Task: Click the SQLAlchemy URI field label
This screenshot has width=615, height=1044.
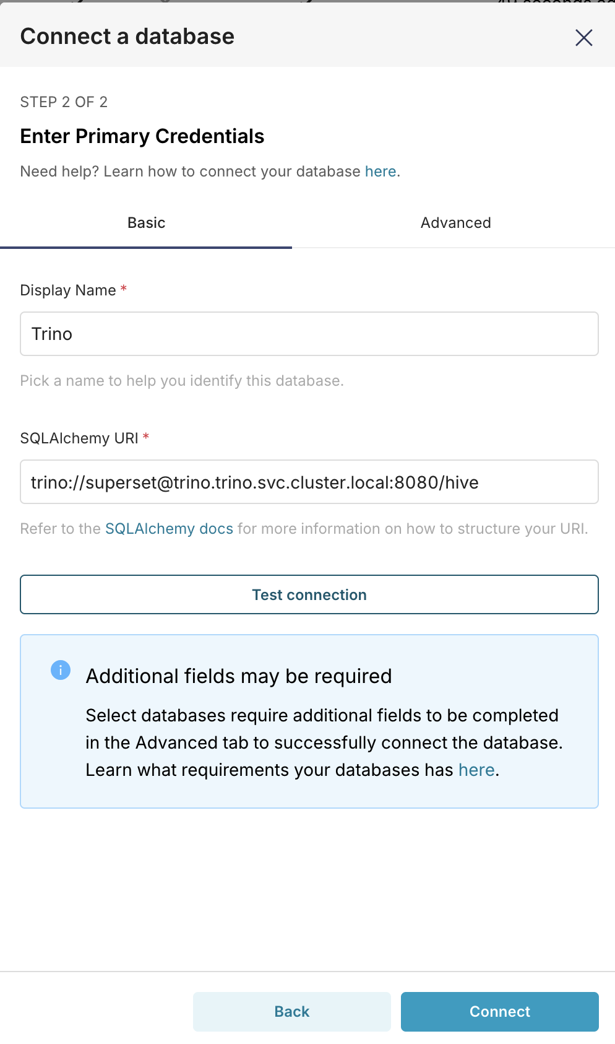Action: (79, 438)
